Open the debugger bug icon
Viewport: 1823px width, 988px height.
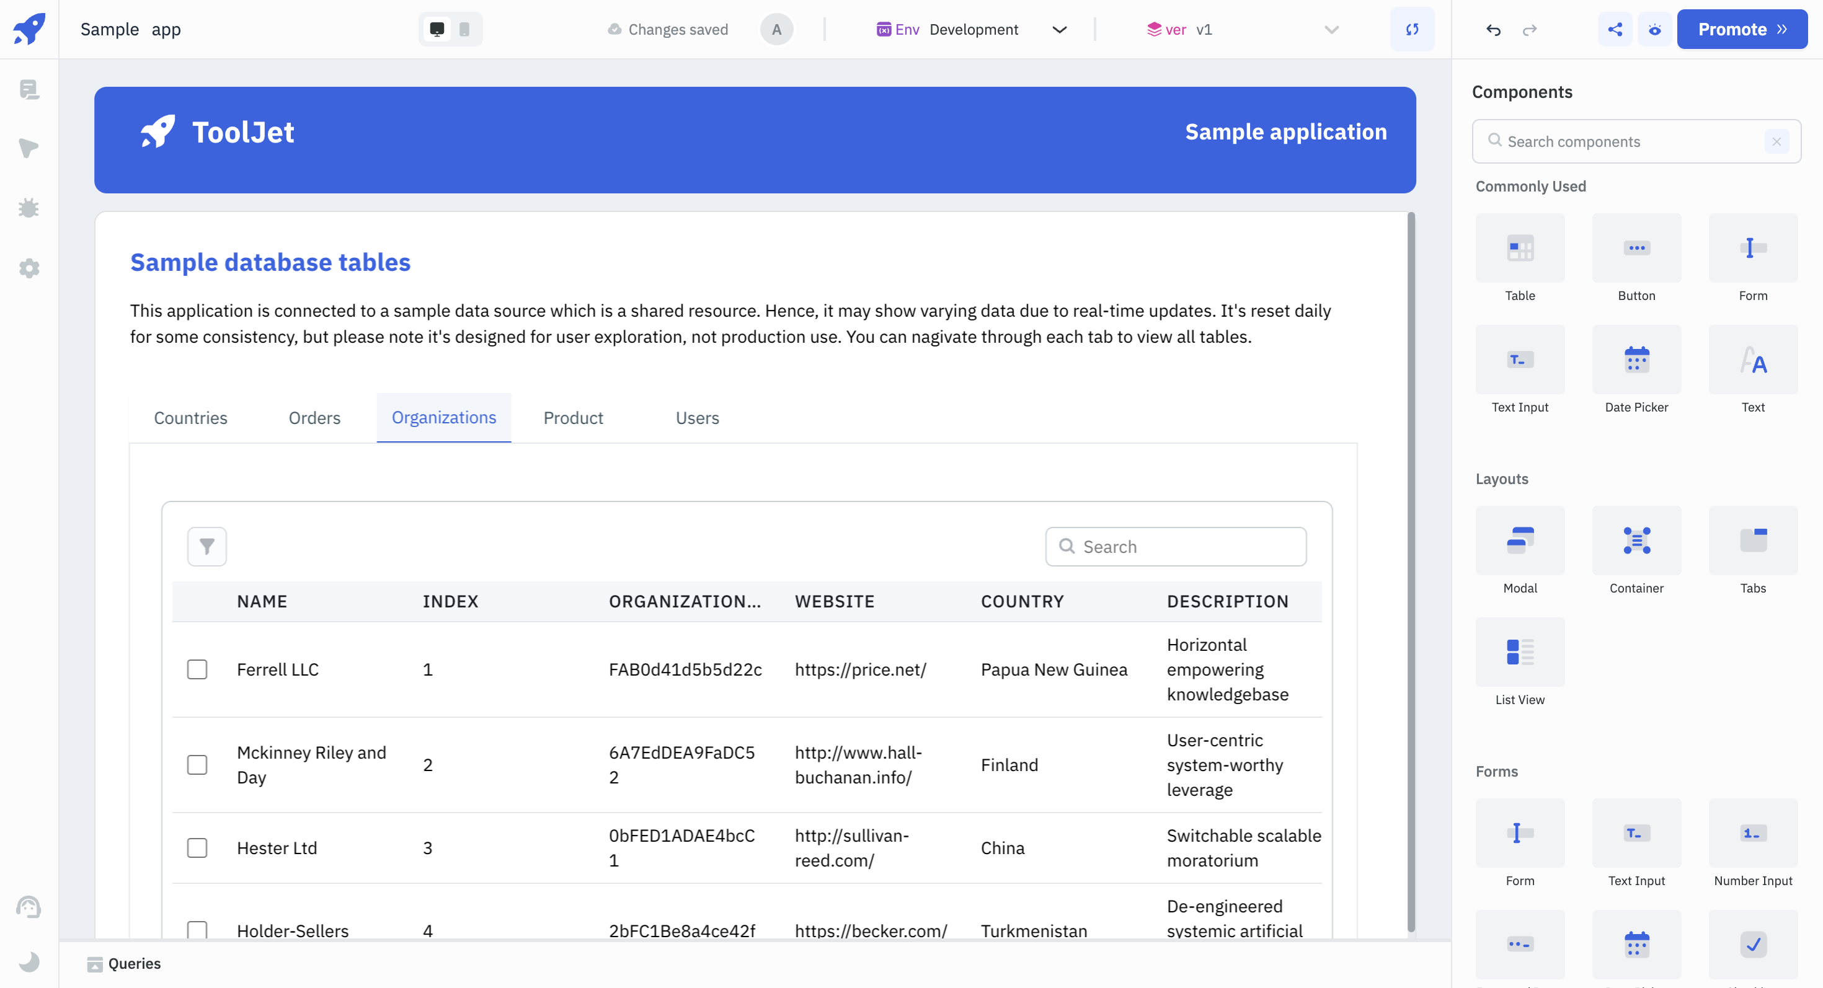[29, 208]
